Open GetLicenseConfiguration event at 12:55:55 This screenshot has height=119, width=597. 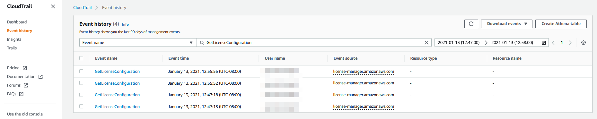pos(117,72)
